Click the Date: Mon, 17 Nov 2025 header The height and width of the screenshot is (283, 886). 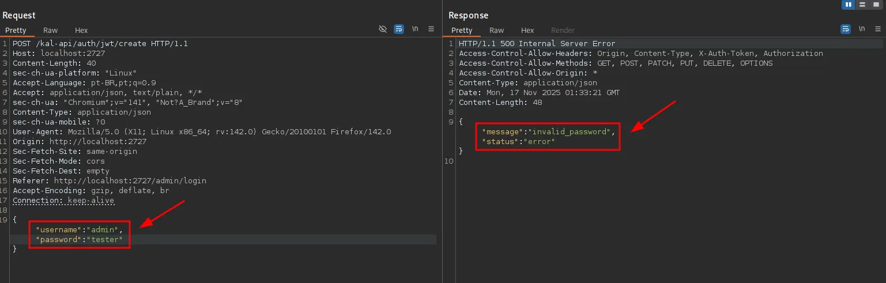540,93
